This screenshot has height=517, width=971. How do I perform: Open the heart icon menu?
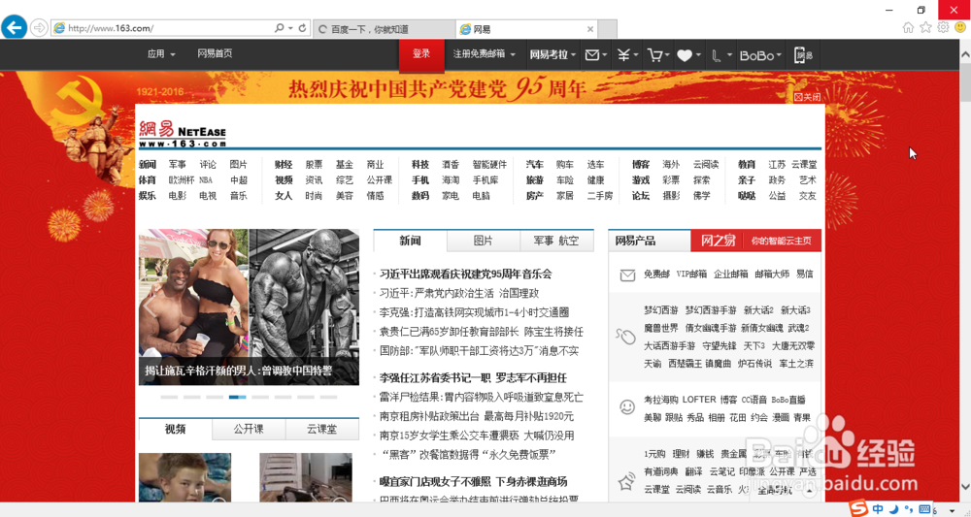click(x=685, y=55)
